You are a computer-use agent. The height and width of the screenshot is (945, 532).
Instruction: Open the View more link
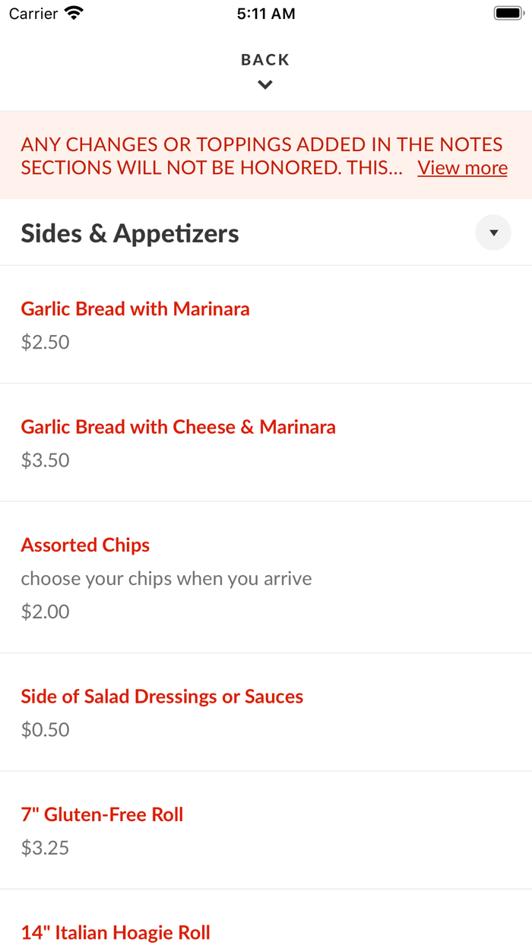pyautogui.click(x=462, y=167)
